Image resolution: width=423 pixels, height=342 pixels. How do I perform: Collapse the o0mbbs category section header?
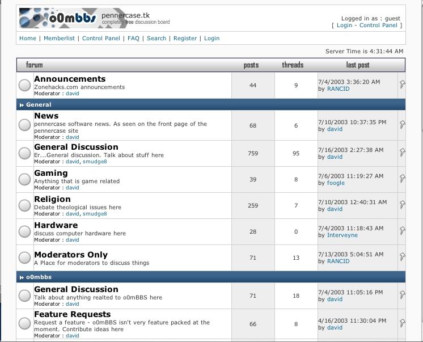coord(22,277)
